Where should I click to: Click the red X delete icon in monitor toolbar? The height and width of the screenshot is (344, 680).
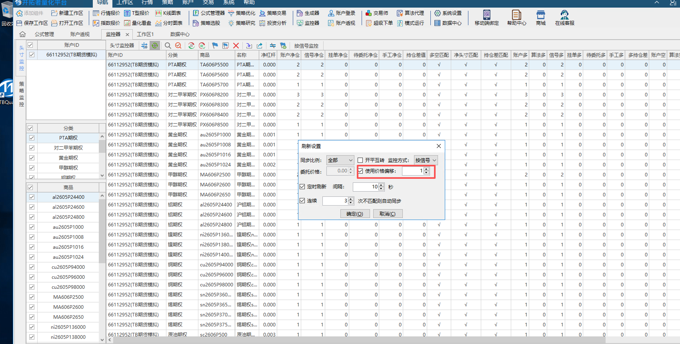point(236,46)
